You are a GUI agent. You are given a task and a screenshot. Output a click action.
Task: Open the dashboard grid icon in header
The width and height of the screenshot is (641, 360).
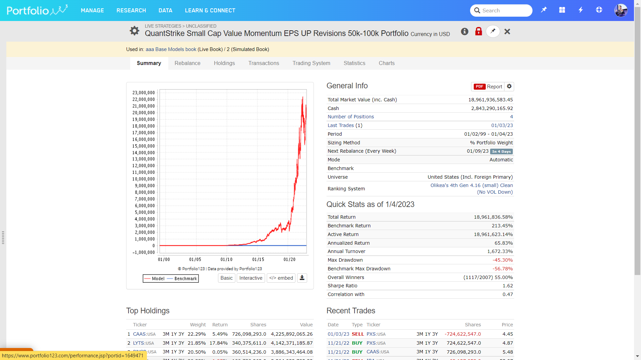562,10
